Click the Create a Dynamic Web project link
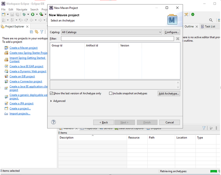 click(28, 71)
